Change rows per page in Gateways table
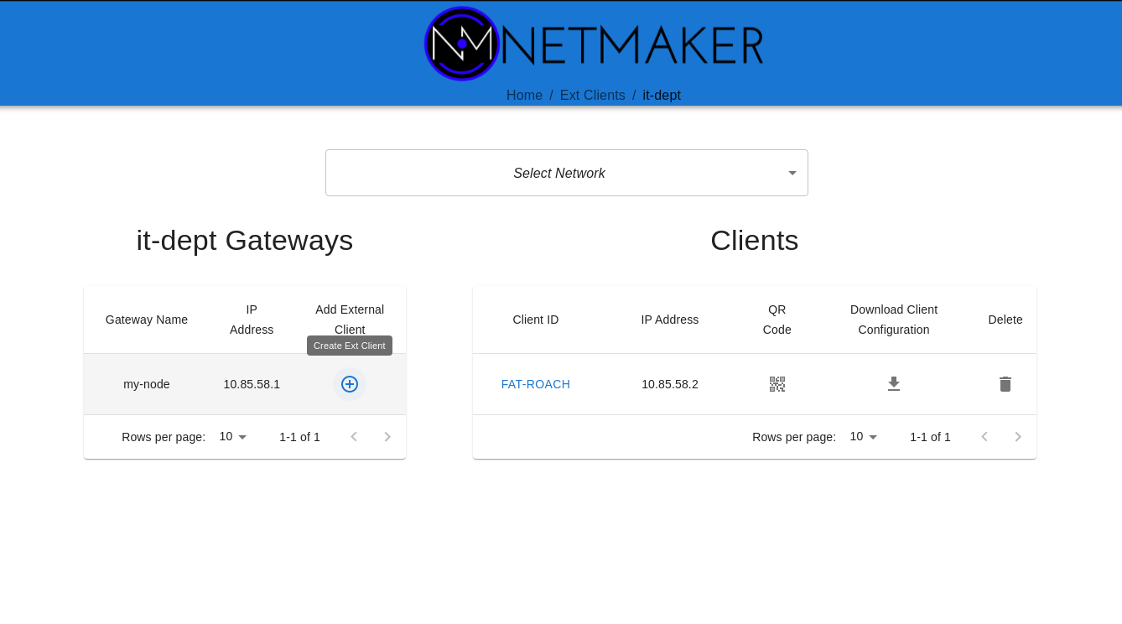Image resolution: width=1122 pixels, height=624 pixels. (x=233, y=437)
